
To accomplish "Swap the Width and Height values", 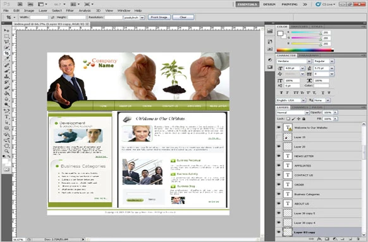I will [52, 17].
